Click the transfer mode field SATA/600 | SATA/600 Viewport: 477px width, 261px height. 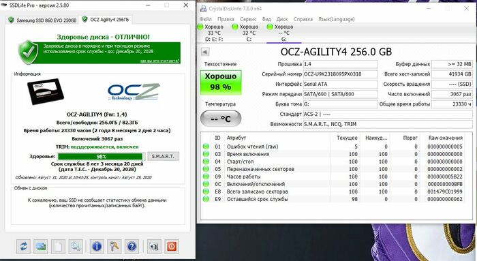341,94
